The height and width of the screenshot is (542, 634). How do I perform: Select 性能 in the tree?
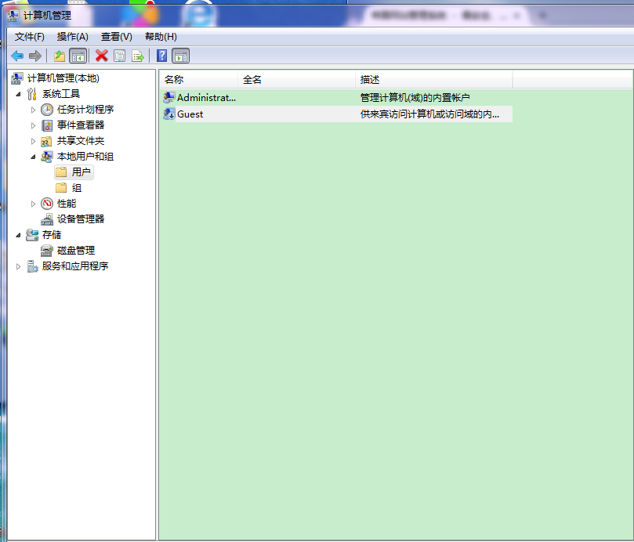click(67, 204)
